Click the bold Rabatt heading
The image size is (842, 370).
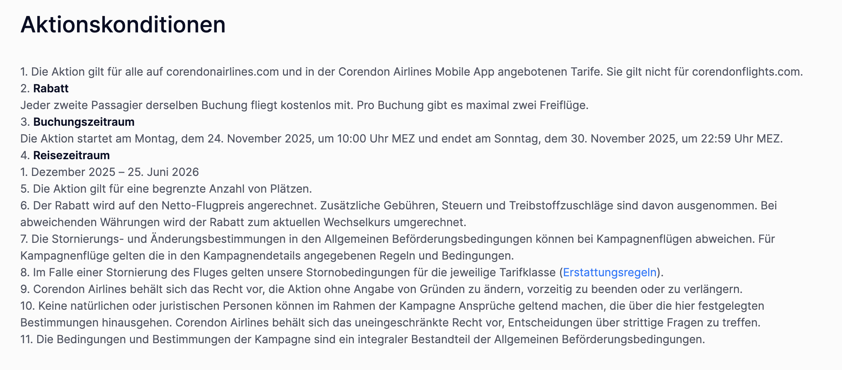click(x=51, y=88)
